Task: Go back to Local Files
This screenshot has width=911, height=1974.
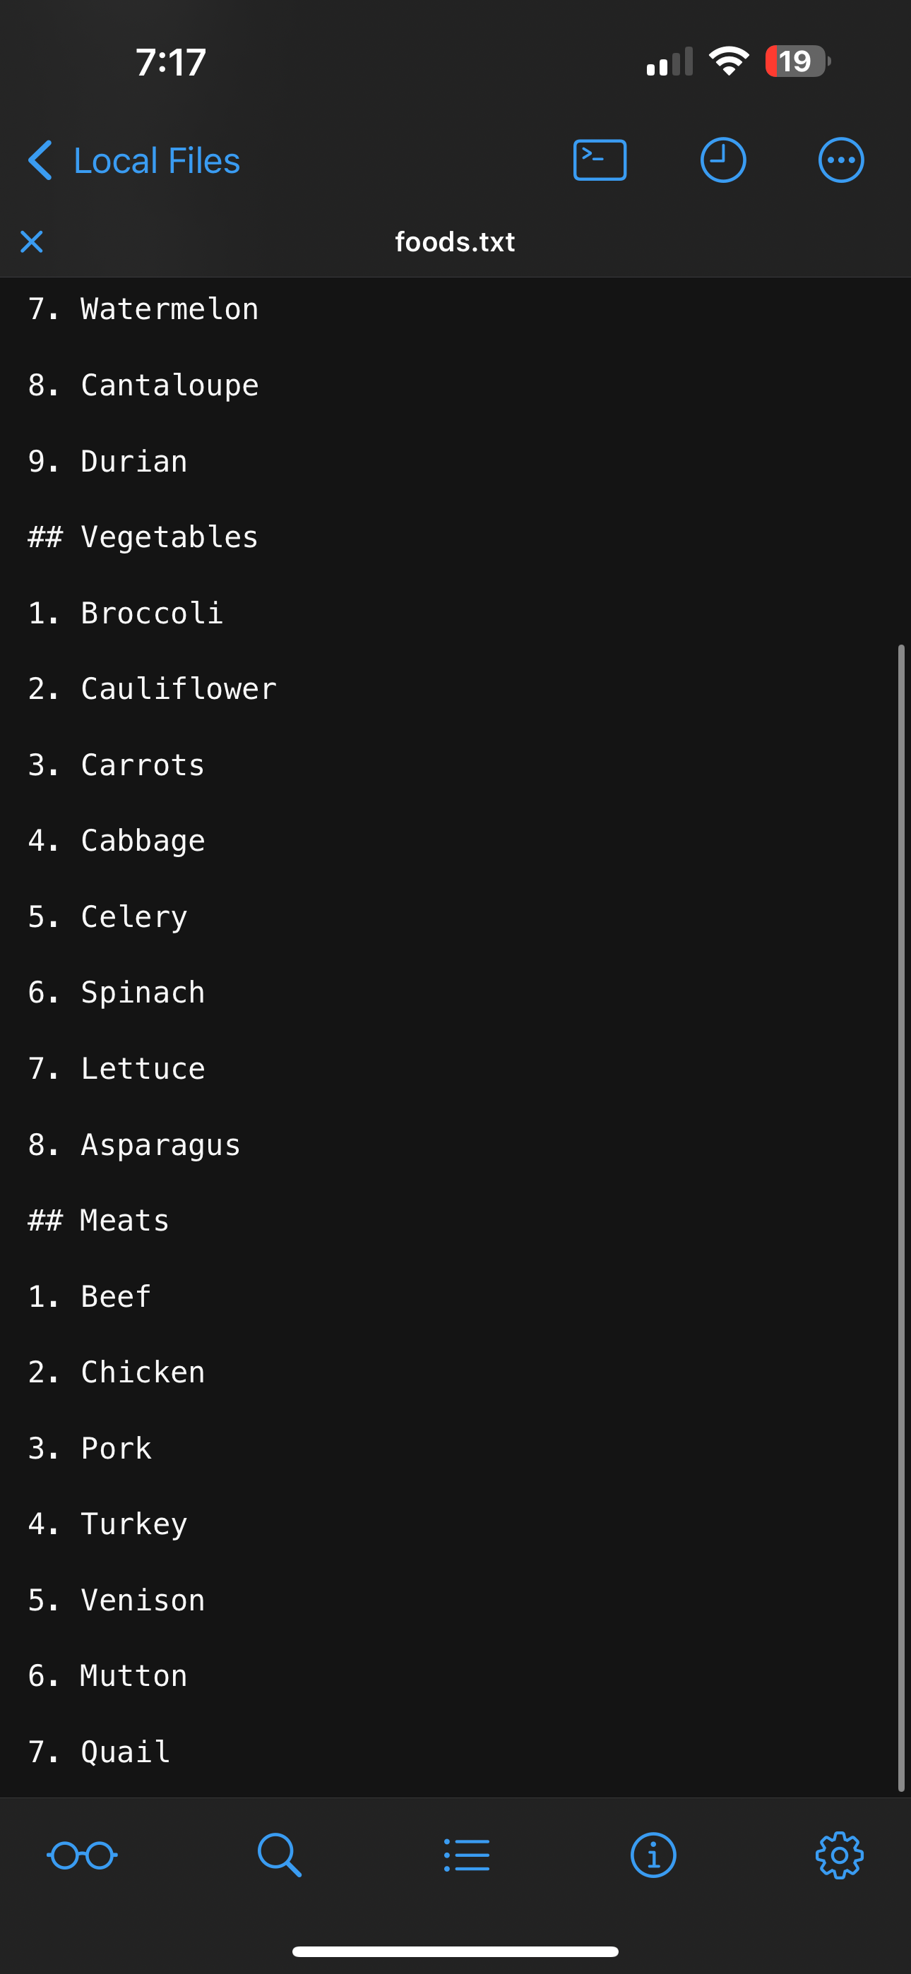Action: coord(134,160)
